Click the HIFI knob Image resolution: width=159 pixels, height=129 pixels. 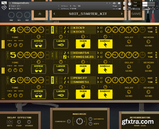click(x=90, y=124)
